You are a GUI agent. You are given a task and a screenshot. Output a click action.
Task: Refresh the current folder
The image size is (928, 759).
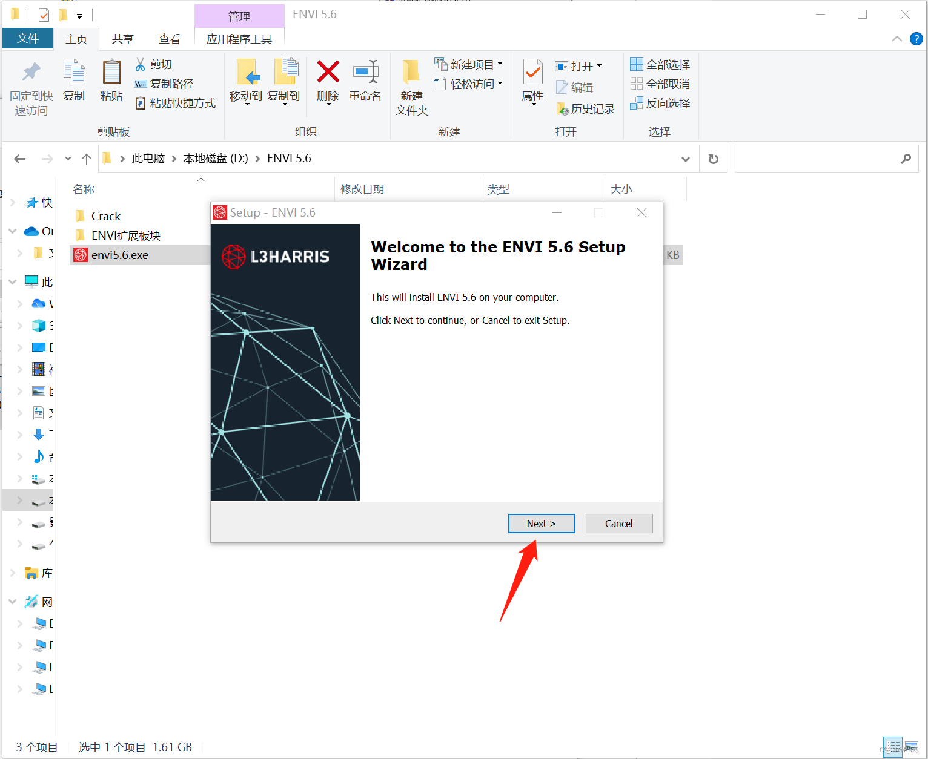click(714, 159)
